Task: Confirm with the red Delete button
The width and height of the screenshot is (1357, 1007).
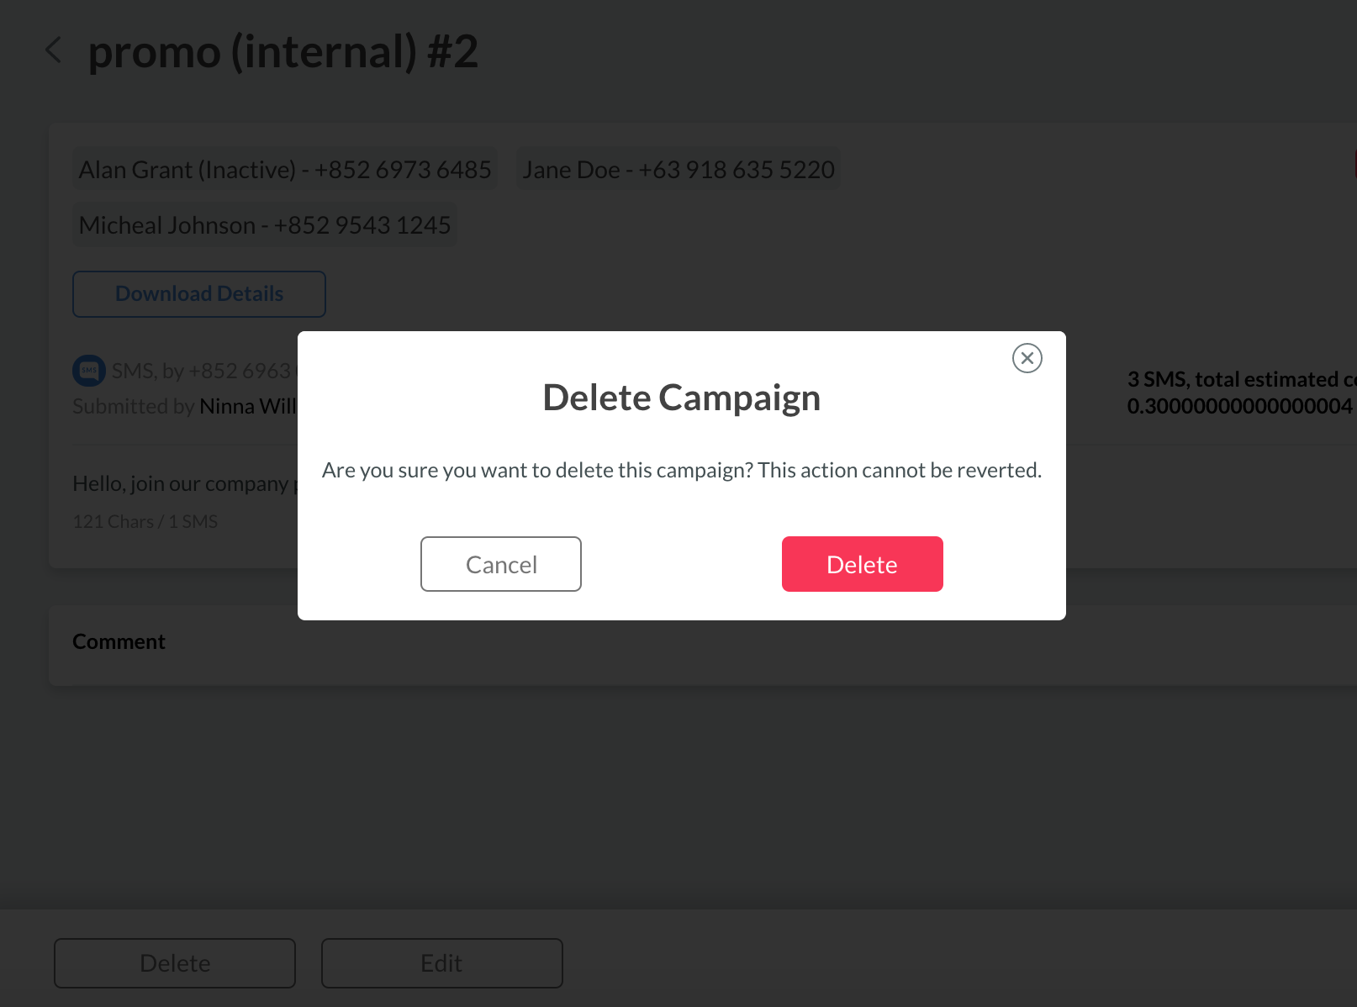Action: [862, 564]
